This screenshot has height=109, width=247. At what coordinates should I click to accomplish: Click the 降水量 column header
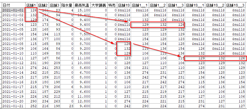click(67, 5)
